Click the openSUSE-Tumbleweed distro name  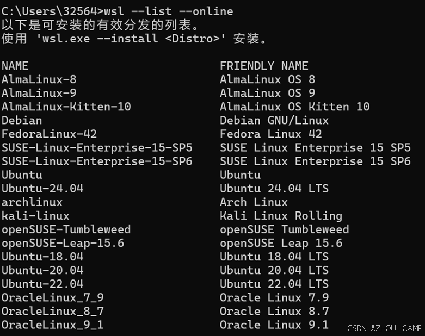66,229
